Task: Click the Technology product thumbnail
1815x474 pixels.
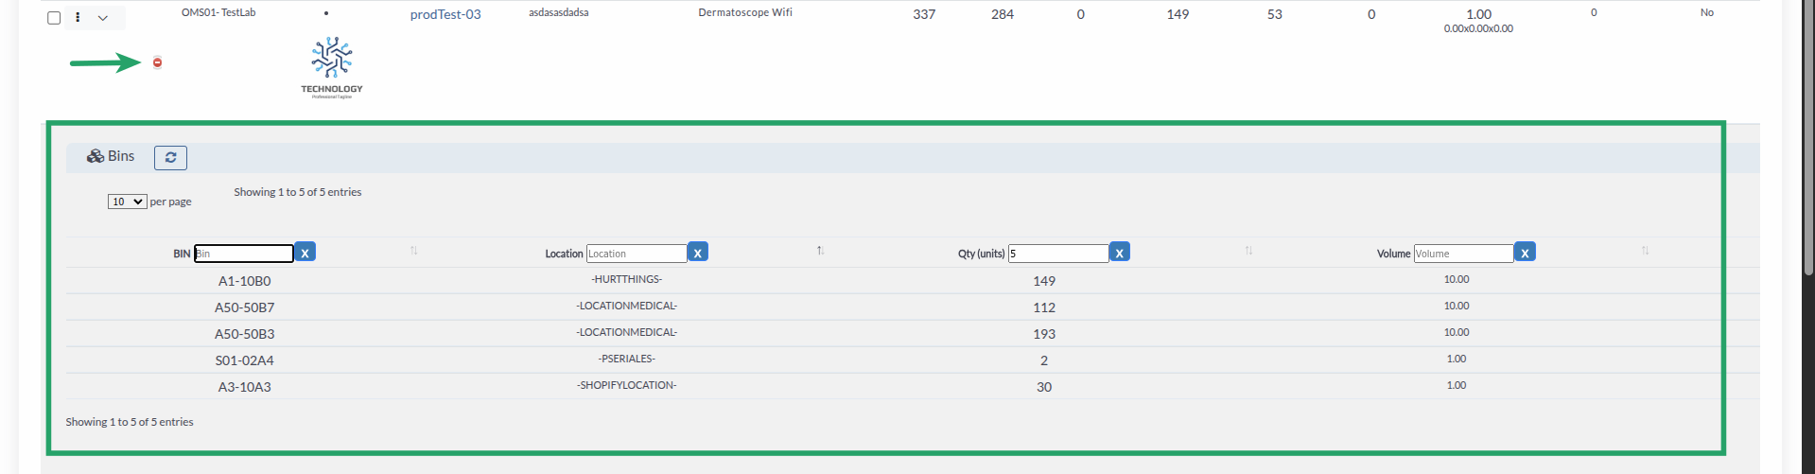Action: (x=332, y=66)
